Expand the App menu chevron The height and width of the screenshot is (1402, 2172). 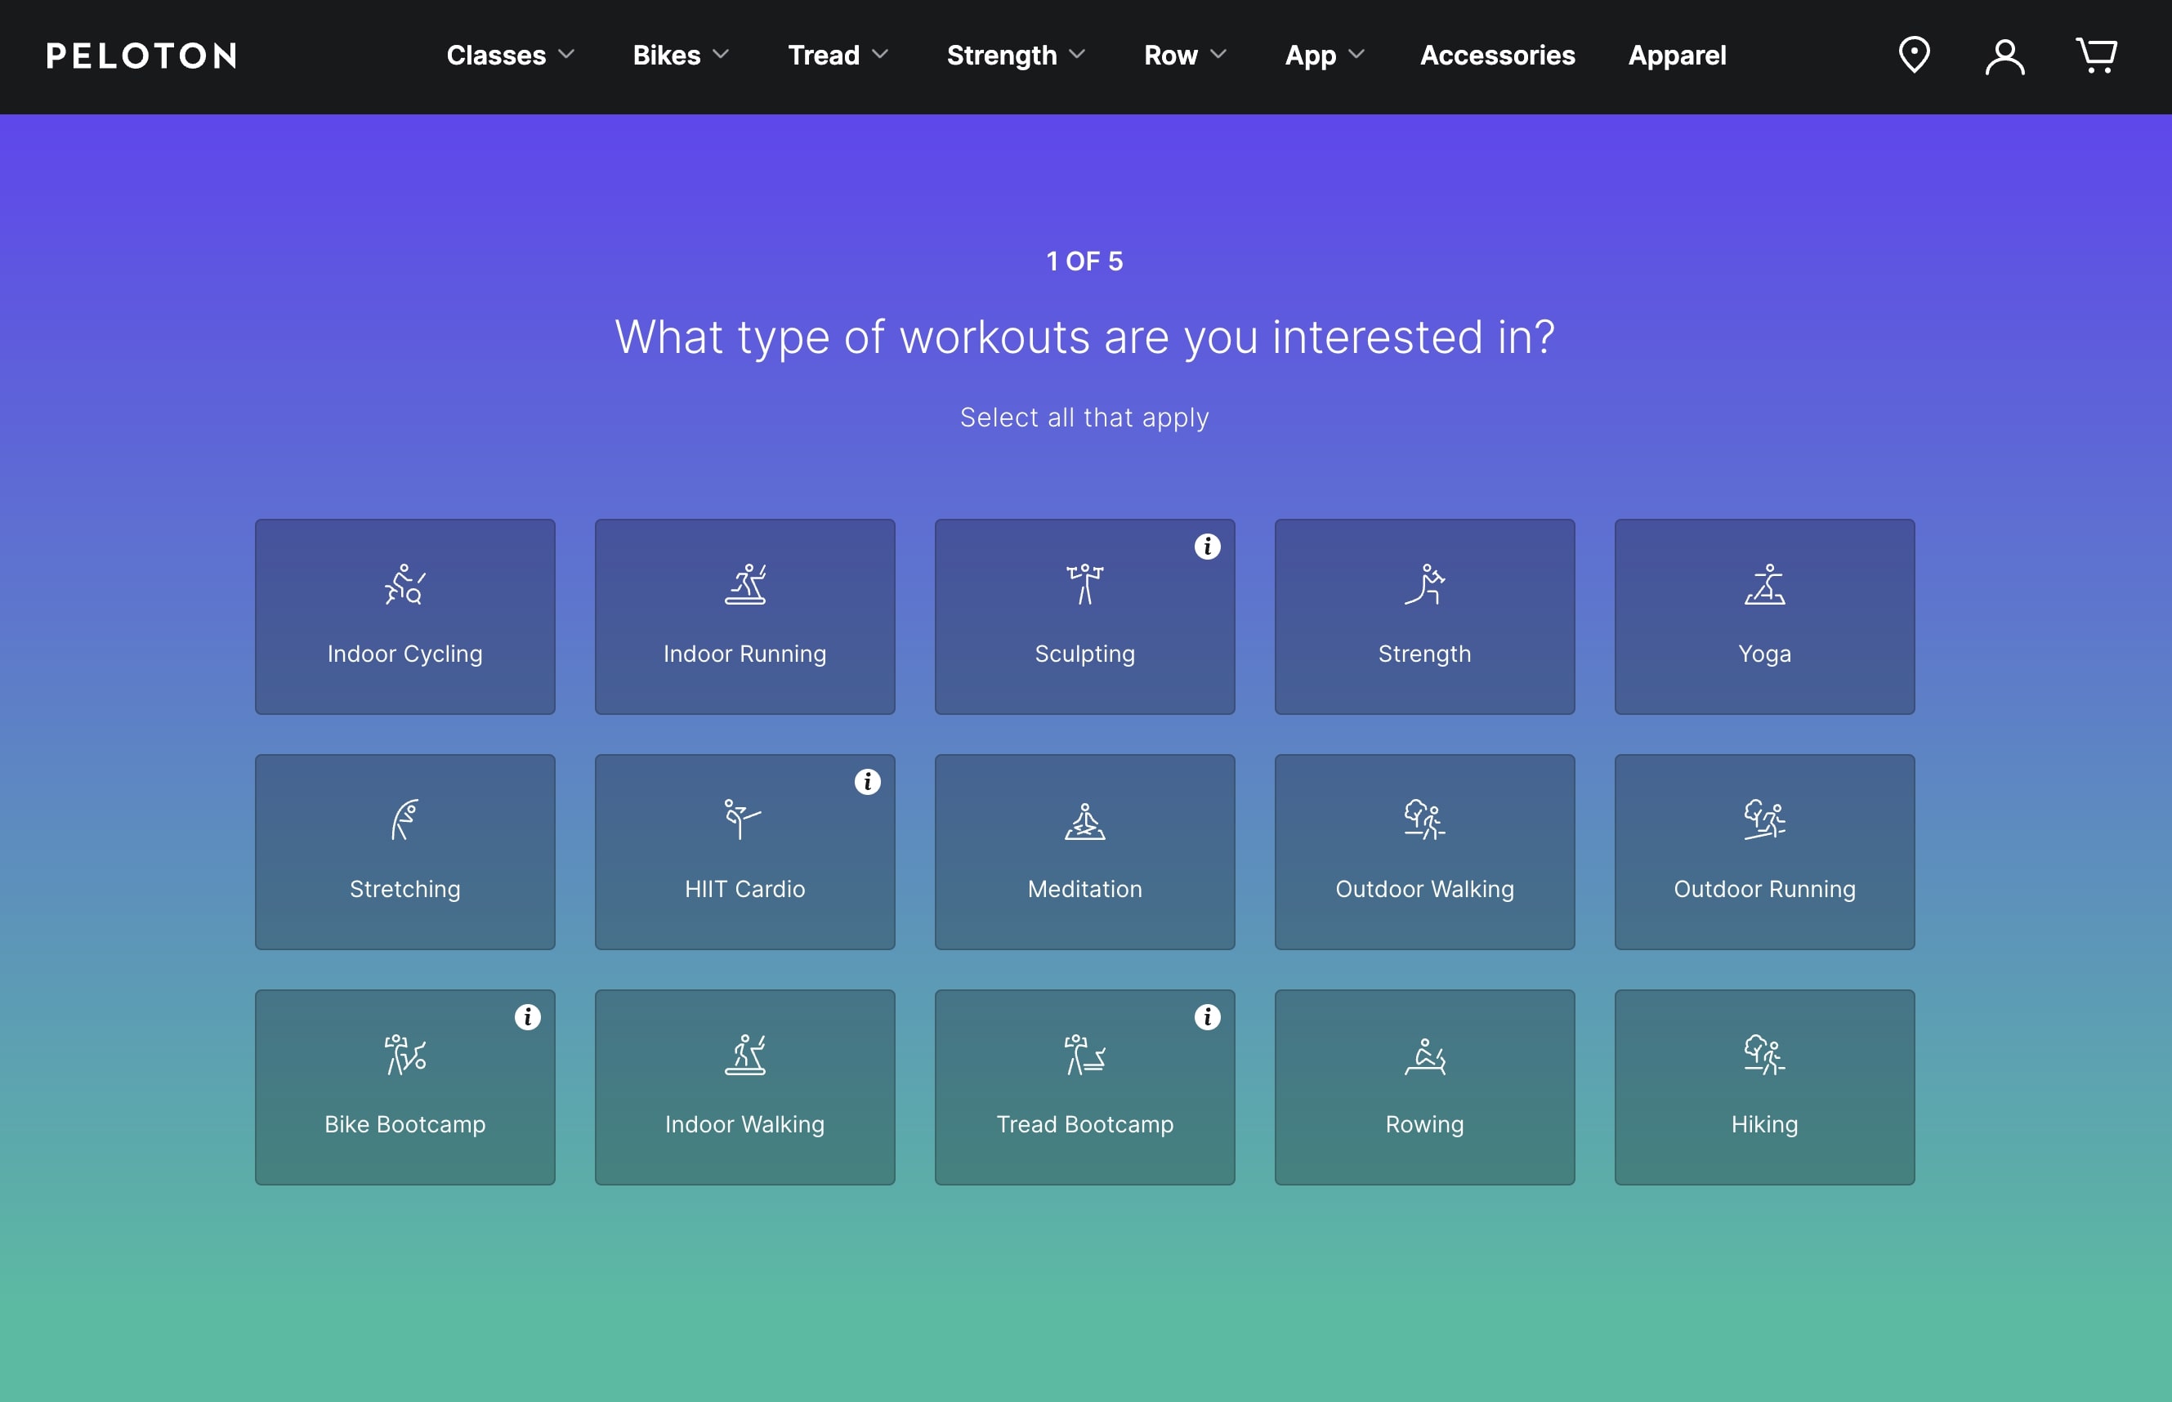pyautogui.click(x=1356, y=55)
